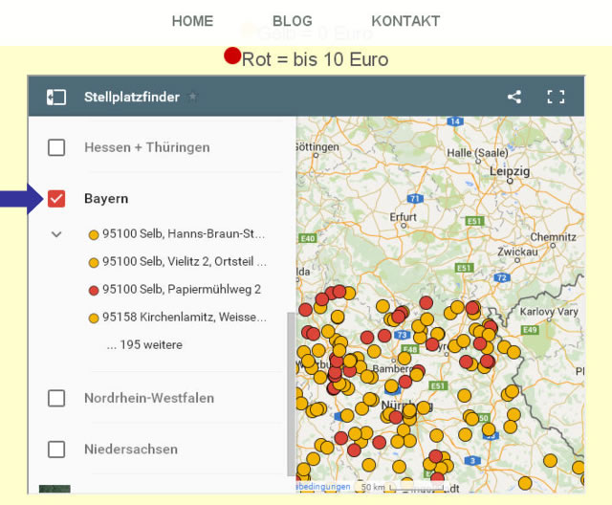612x505 pixels.
Task: Click the Erfurt city label on map
Action: tap(404, 217)
